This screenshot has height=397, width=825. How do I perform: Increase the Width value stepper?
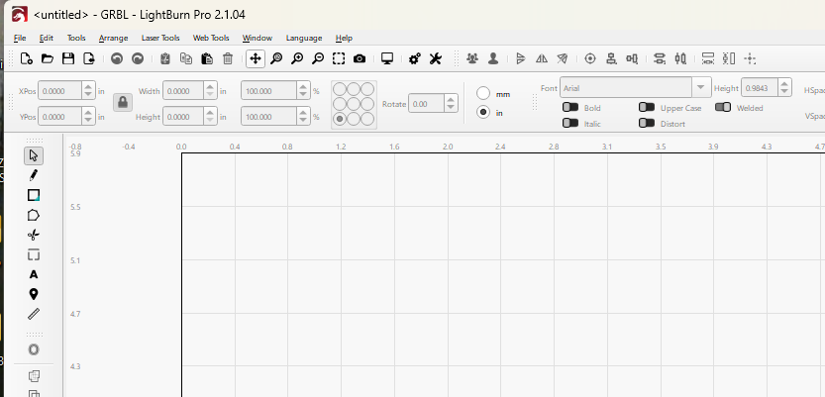(210, 87)
